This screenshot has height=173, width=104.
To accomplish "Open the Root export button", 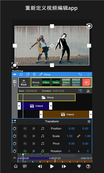I will coord(24,82).
